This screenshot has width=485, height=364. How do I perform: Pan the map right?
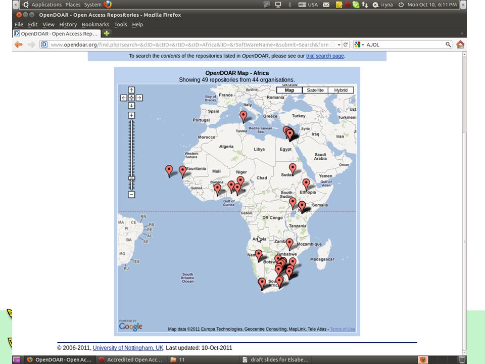click(x=139, y=98)
